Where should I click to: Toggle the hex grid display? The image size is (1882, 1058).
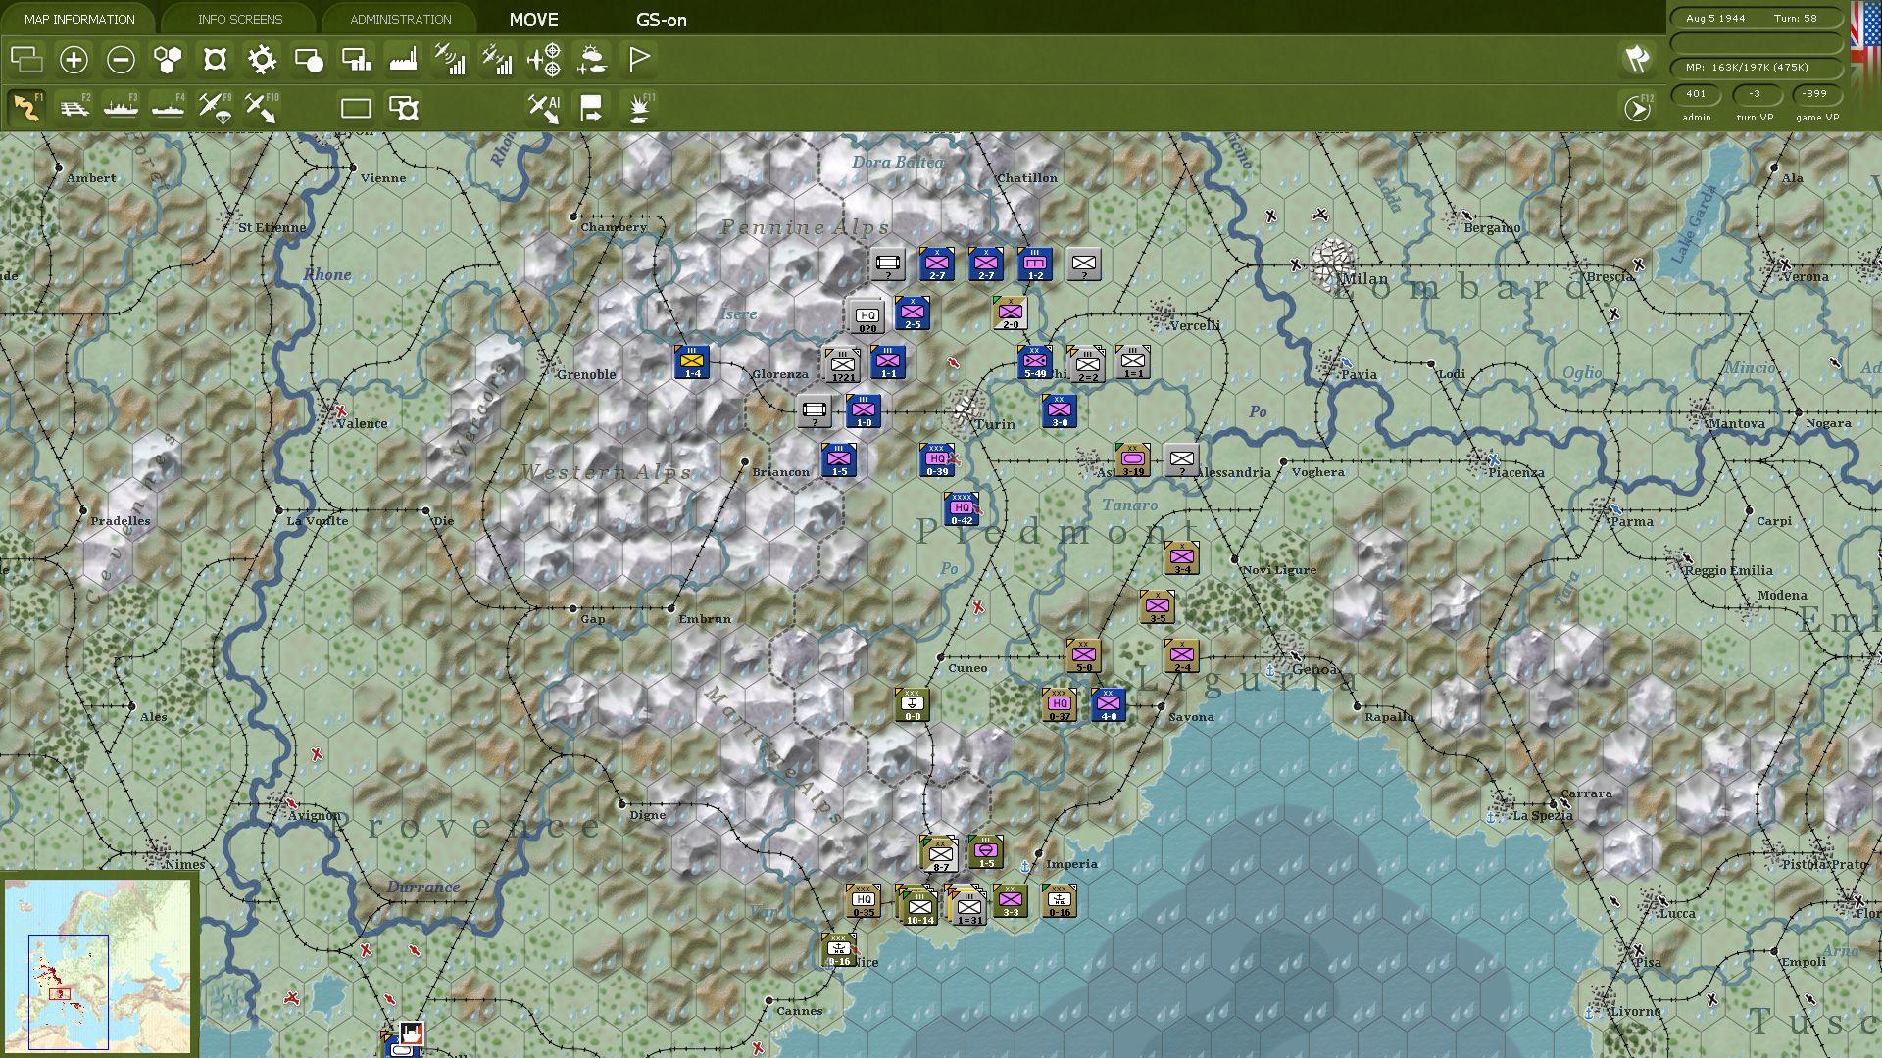click(x=167, y=59)
